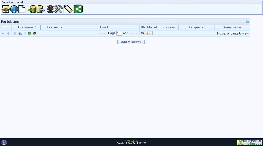The width and height of the screenshot is (263, 146).
Task: Click the 'Version 2.00+ Build 131206' text
Action: point(132,143)
